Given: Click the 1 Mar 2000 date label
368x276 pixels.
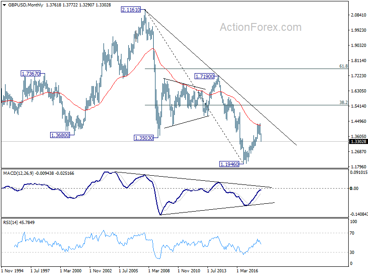Looking at the screenshot, I should [x=71, y=270].
